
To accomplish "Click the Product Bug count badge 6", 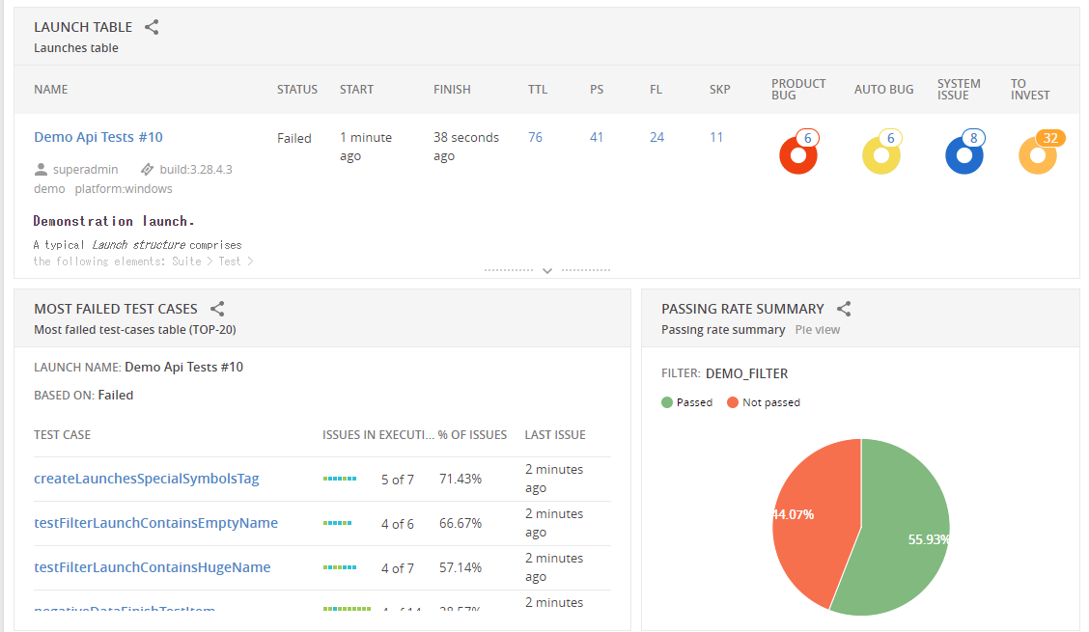I will pos(808,138).
